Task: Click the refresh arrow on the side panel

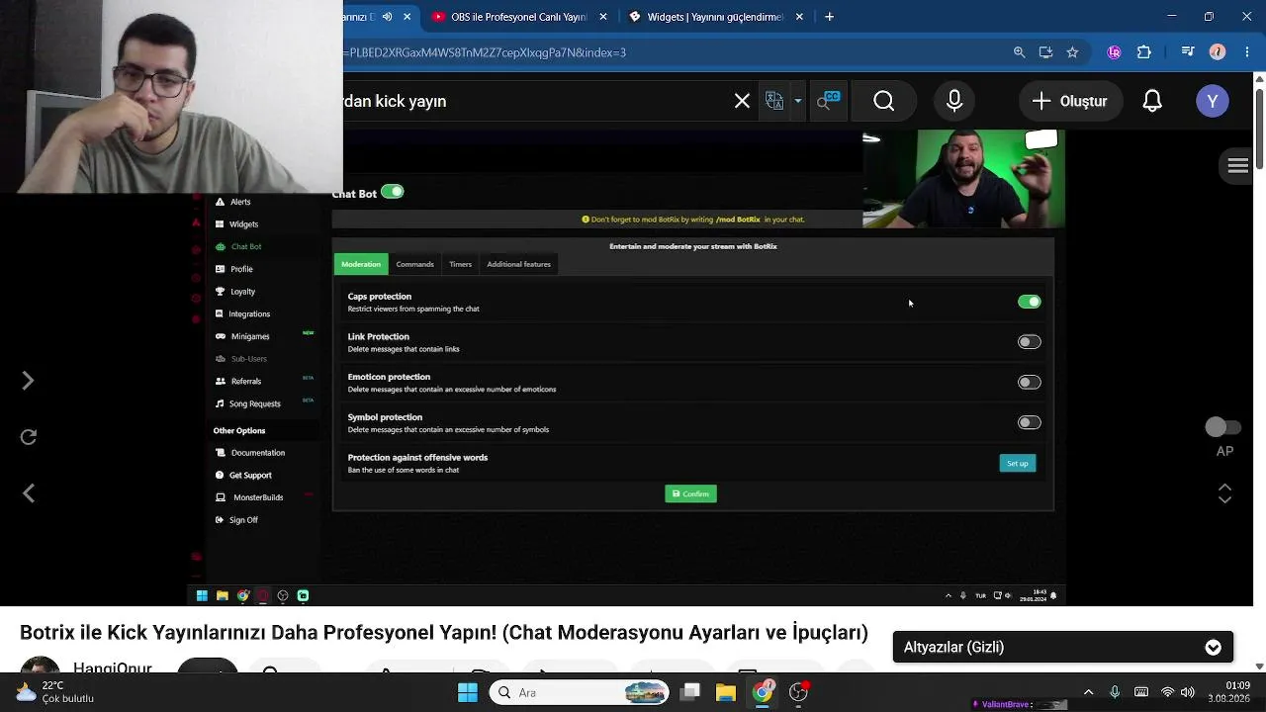Action: pos(28,437)
